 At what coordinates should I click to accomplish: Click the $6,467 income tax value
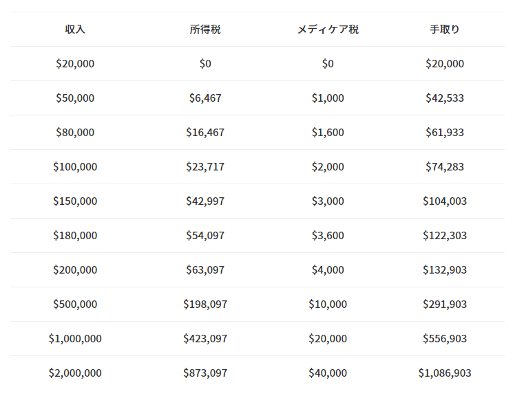tap(205, 98)
